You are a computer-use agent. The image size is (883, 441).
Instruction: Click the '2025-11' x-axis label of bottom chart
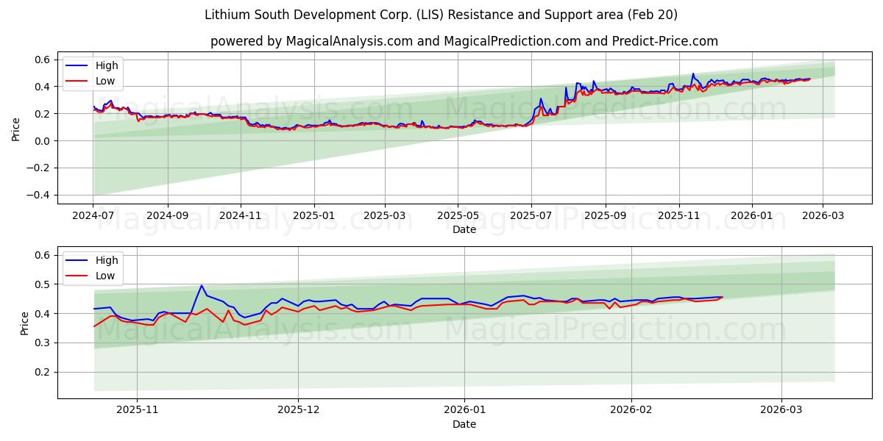[138, 411]
